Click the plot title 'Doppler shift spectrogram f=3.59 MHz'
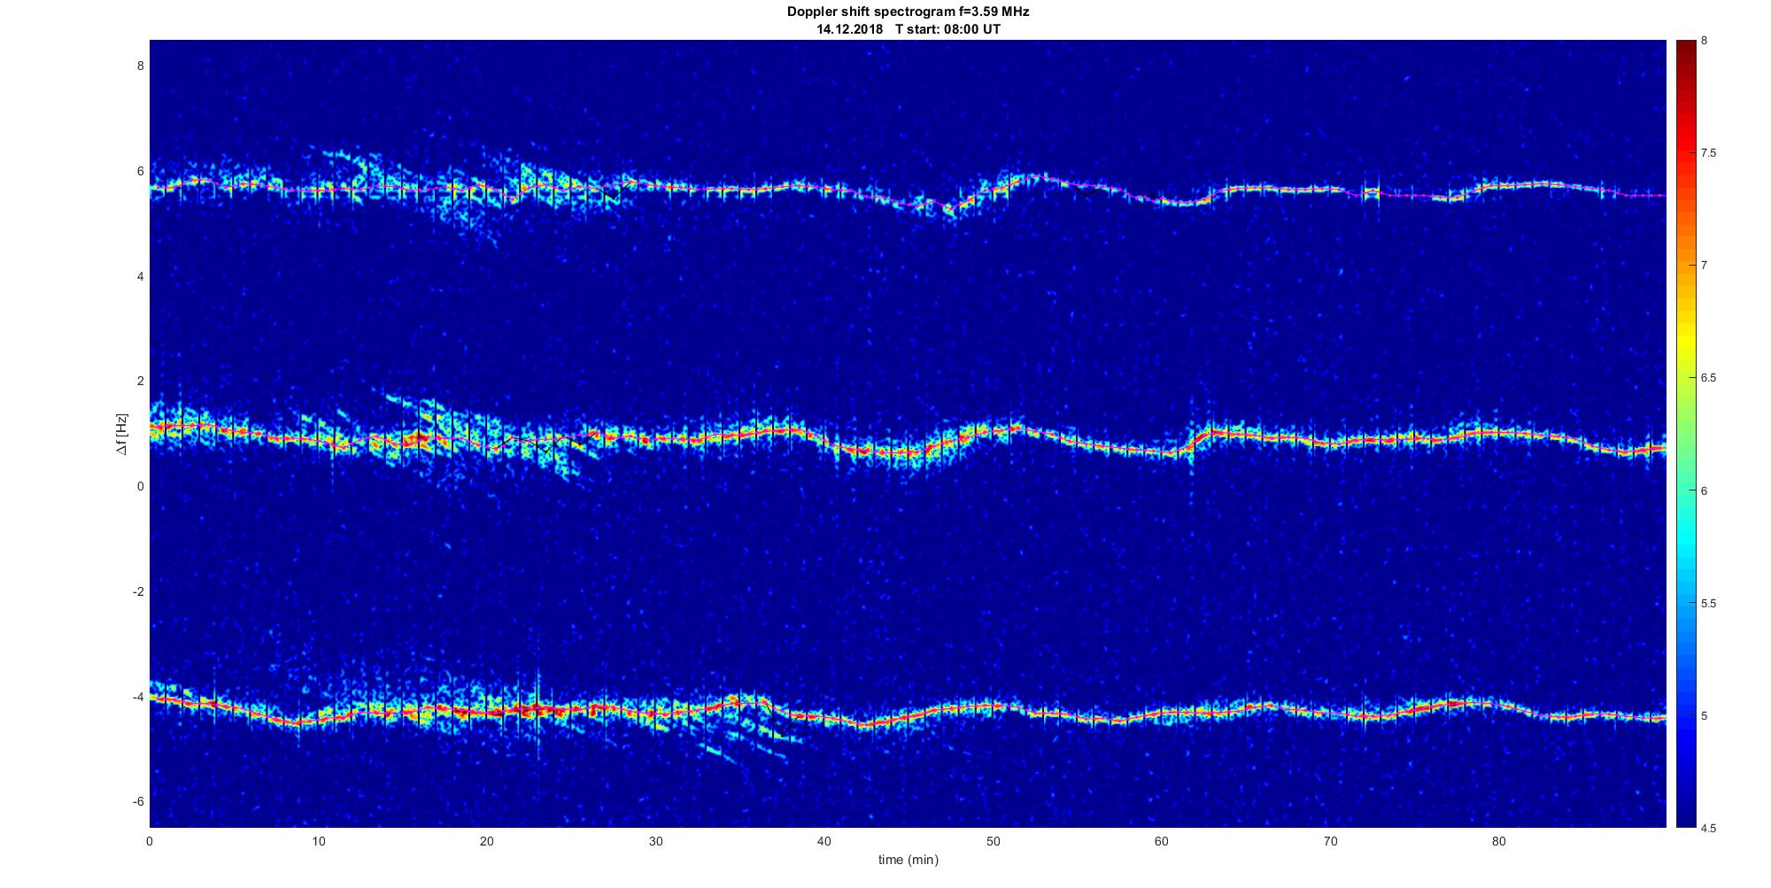This screenshot has width=1771, height=888. 908,12
